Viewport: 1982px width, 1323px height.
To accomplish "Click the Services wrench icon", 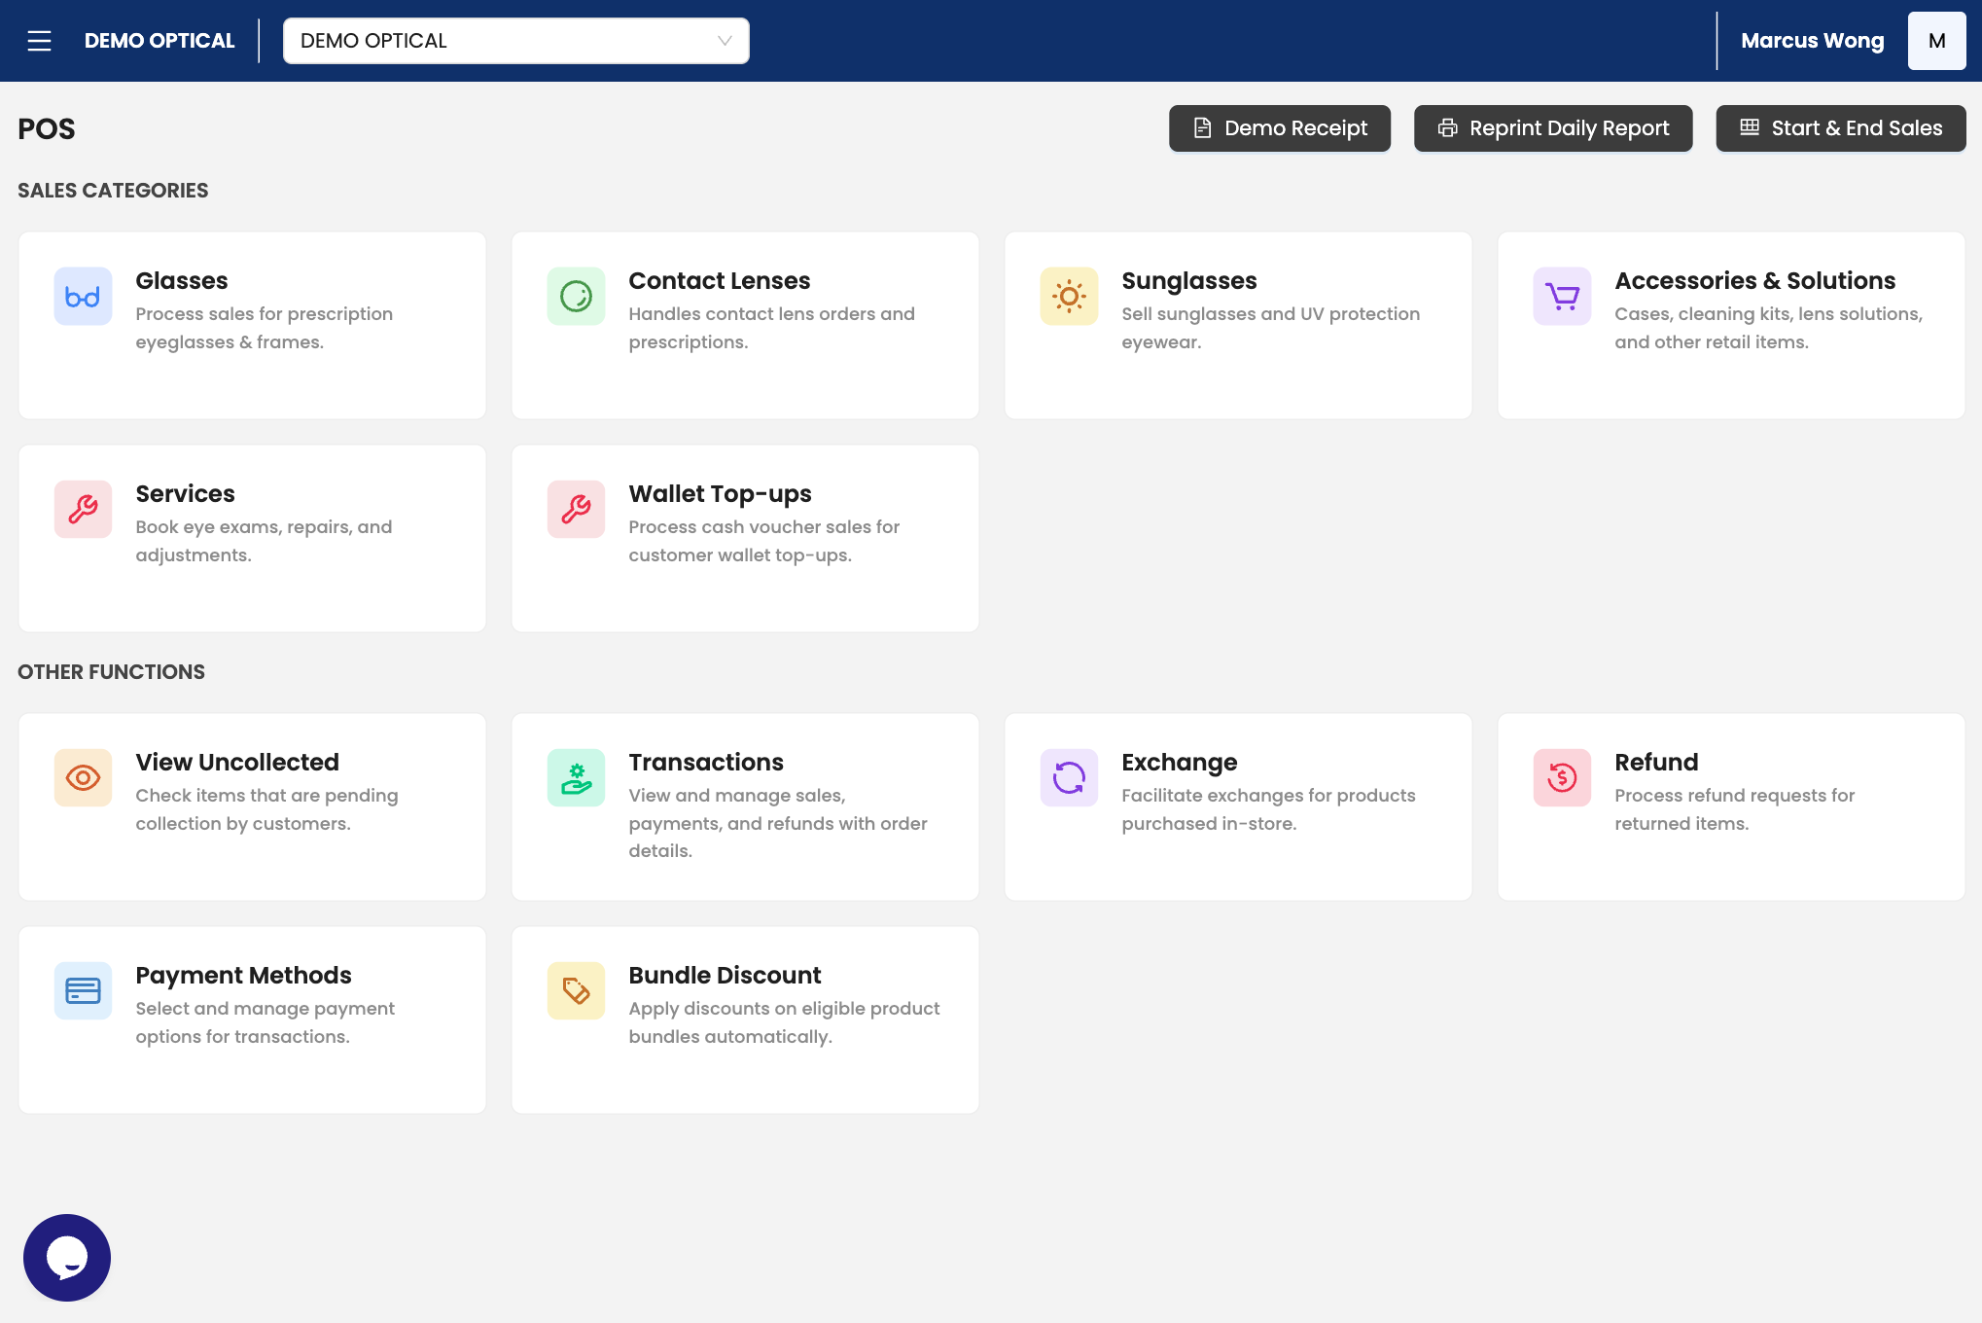I will pos(83,509).
